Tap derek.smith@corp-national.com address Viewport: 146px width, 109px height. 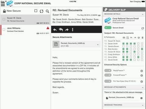123,21
